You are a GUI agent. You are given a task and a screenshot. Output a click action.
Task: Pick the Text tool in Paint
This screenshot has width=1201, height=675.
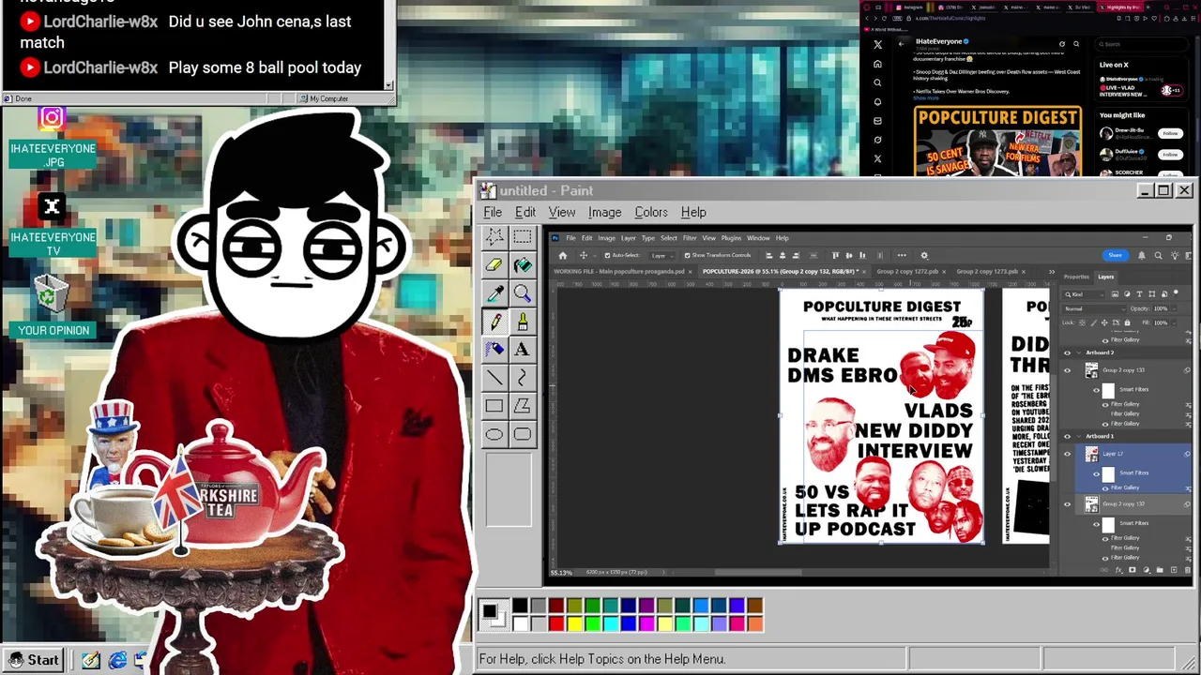point(523,350)
